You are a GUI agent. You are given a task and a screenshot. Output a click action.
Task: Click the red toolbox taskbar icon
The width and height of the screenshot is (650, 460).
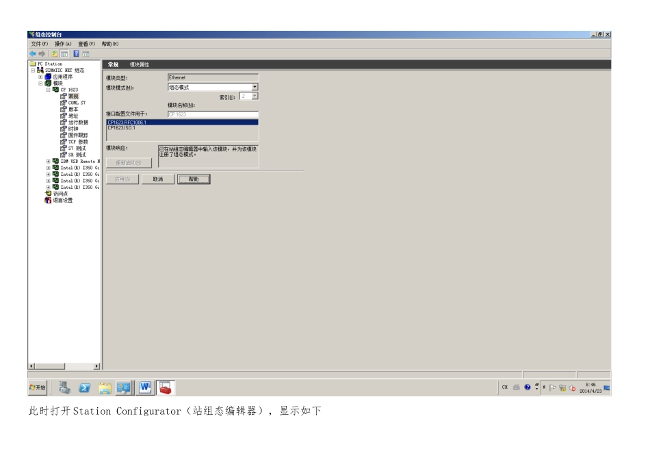pyautogui.click(x=166, y=388)
